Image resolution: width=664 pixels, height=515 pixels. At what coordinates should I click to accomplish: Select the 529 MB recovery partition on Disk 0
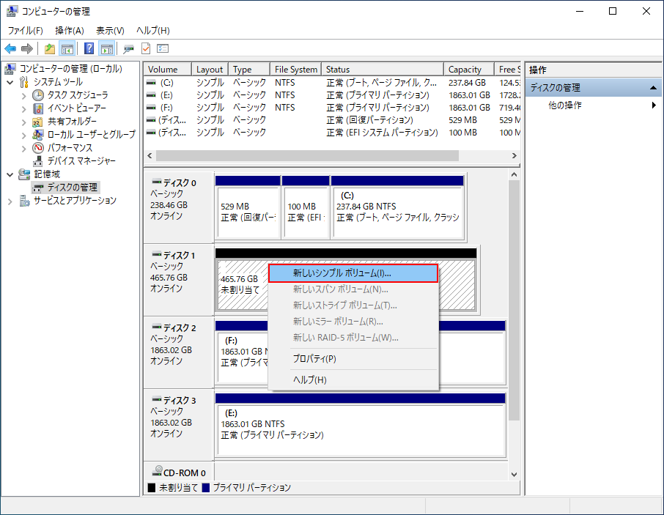[x=248, y=207]
